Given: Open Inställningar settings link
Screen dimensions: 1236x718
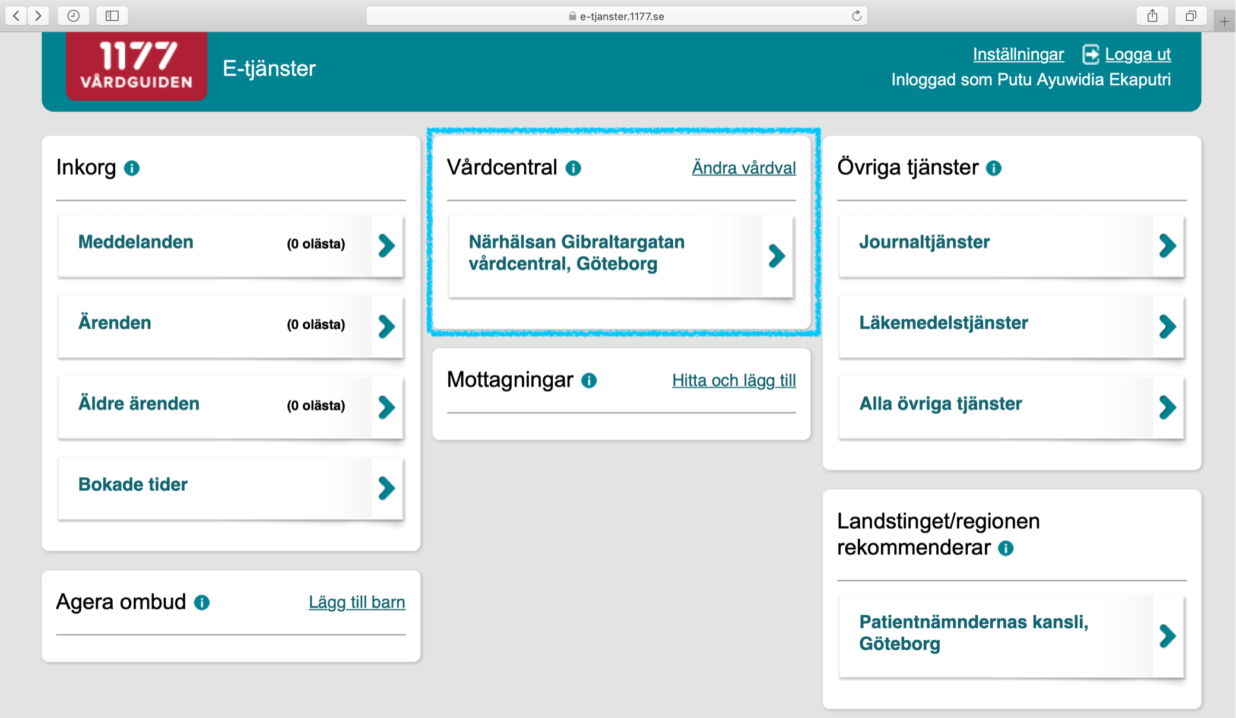Looking at the screenshot, I should point(1018,55).
